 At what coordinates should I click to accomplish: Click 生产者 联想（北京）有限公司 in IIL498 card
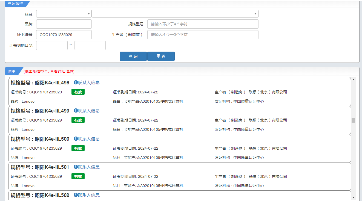251,92
